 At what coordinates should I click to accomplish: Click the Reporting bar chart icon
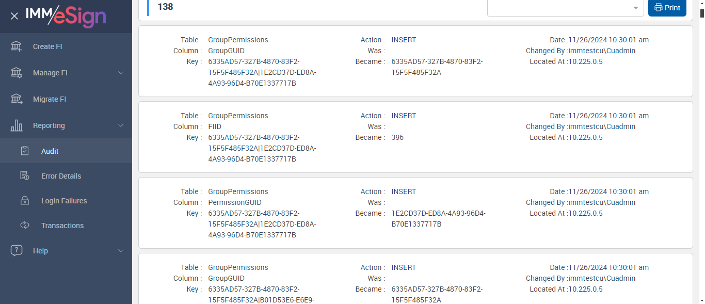(x=17, y=125)
